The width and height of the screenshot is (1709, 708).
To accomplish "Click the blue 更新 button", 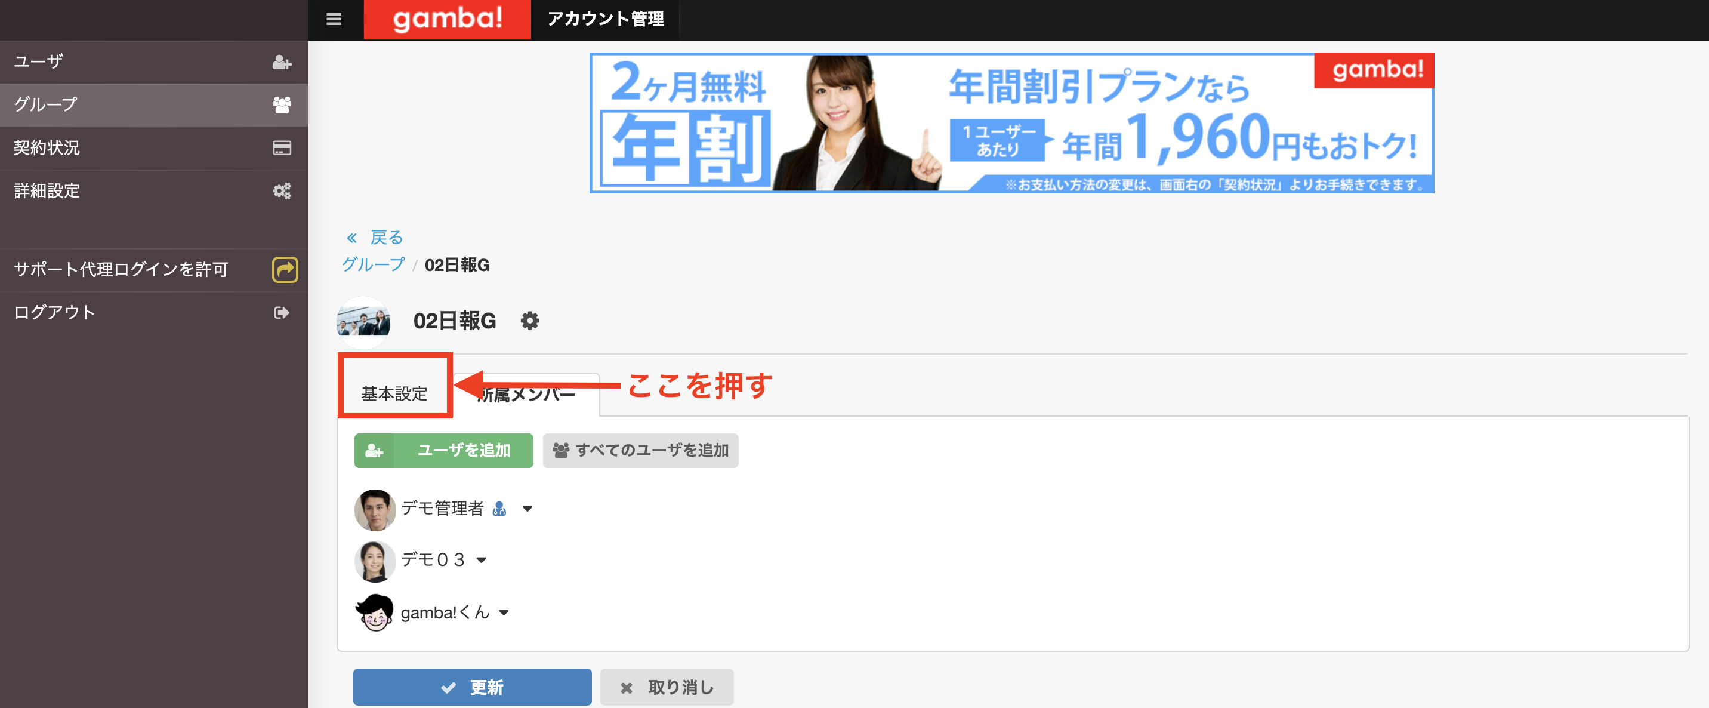I will coord(473,687).
